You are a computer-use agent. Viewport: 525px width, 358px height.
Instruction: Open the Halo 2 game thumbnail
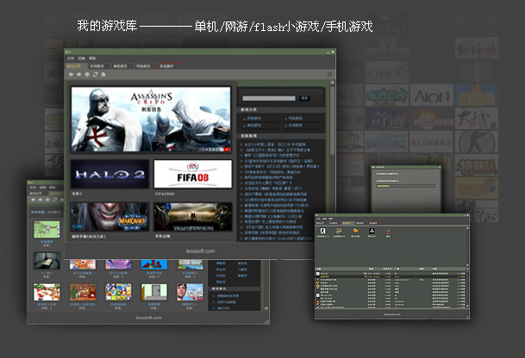109,174
